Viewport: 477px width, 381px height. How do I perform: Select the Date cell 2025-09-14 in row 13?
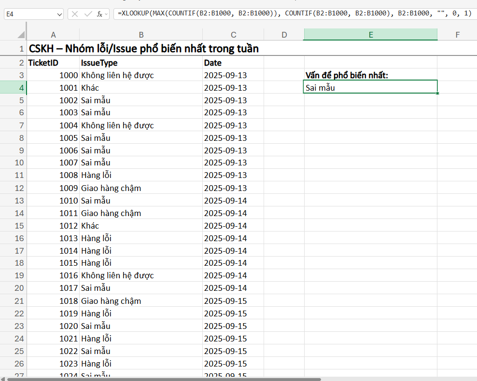[x=233, y=200]
